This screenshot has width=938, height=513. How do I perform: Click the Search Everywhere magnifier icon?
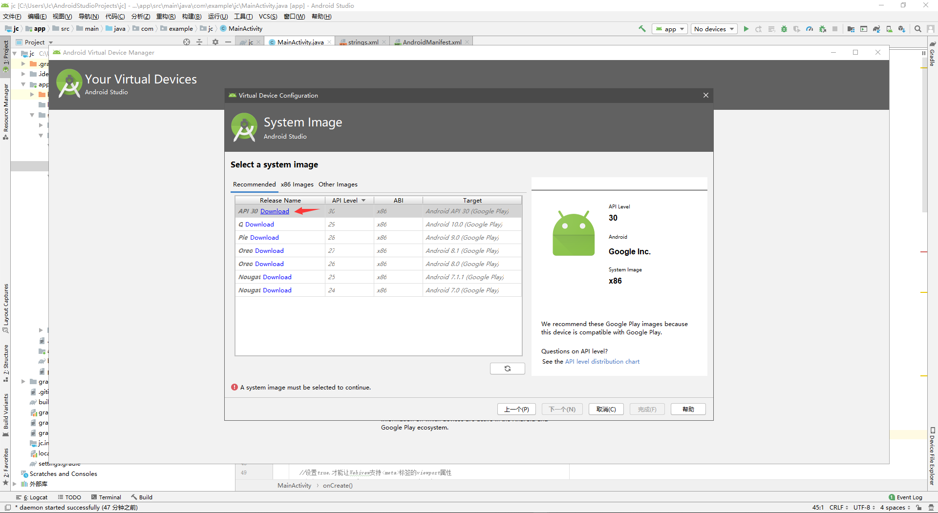point(918,29)
